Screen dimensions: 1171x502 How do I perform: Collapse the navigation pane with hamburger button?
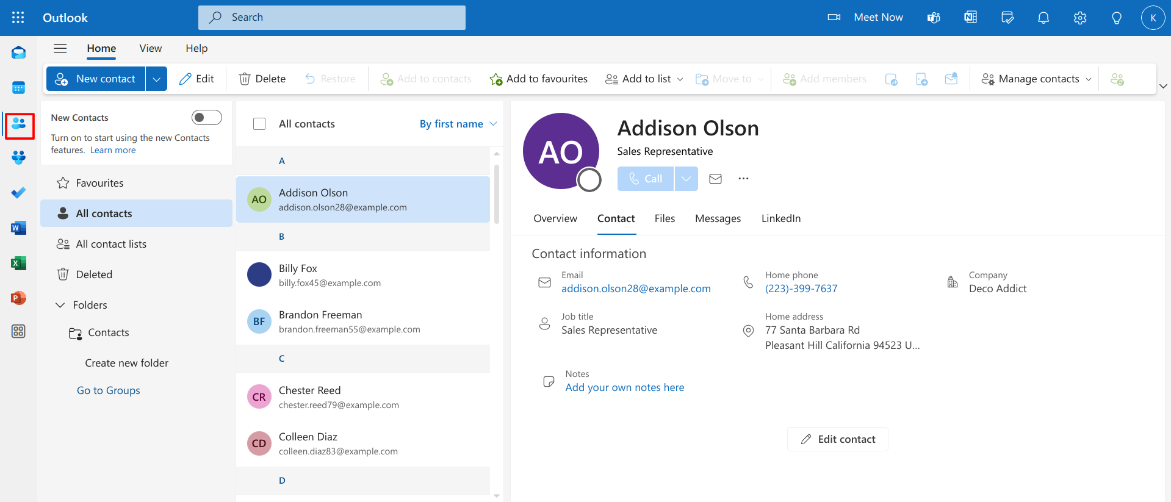tap(60, 48)
